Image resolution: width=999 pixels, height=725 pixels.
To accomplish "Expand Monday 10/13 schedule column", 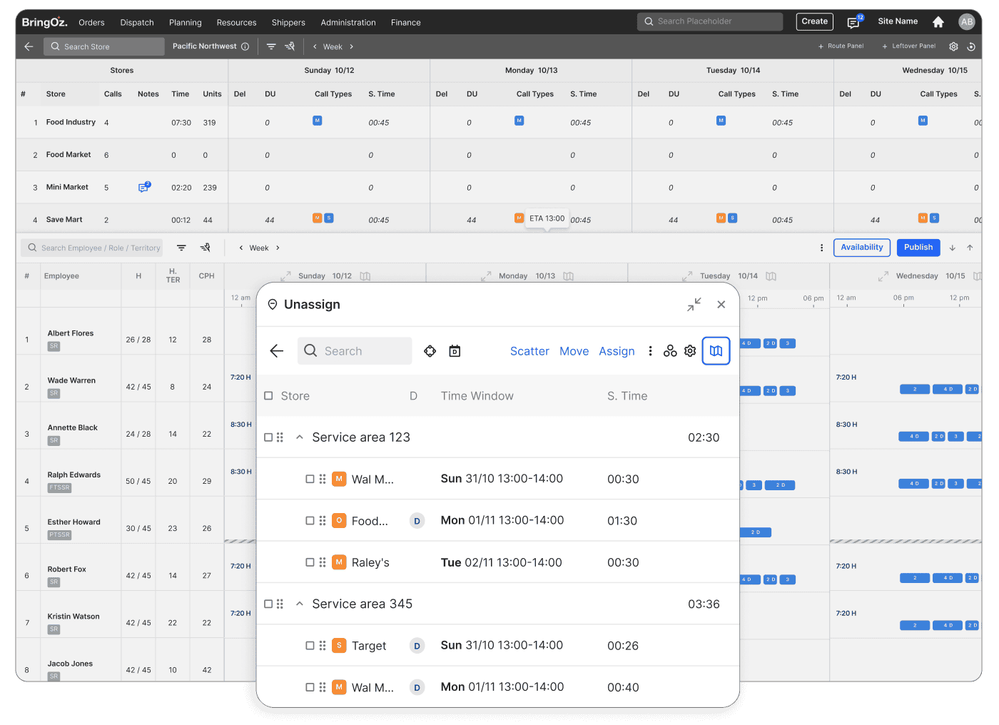I will pyautogui.click(x=487, y=276).
